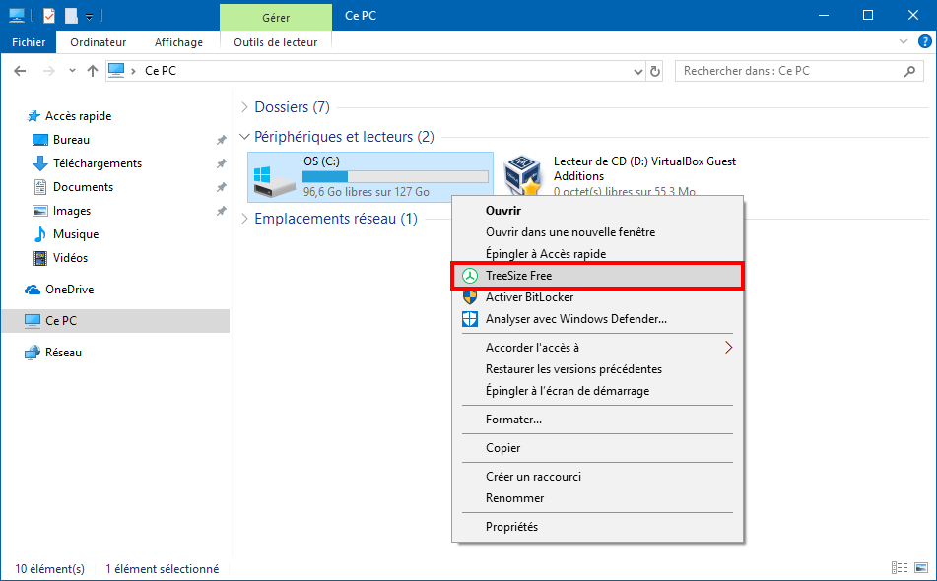The height and width of the screenshot is (581, 937).
Task: Choose Épingler à l'écran de démarrage
Action: point(597,391)
